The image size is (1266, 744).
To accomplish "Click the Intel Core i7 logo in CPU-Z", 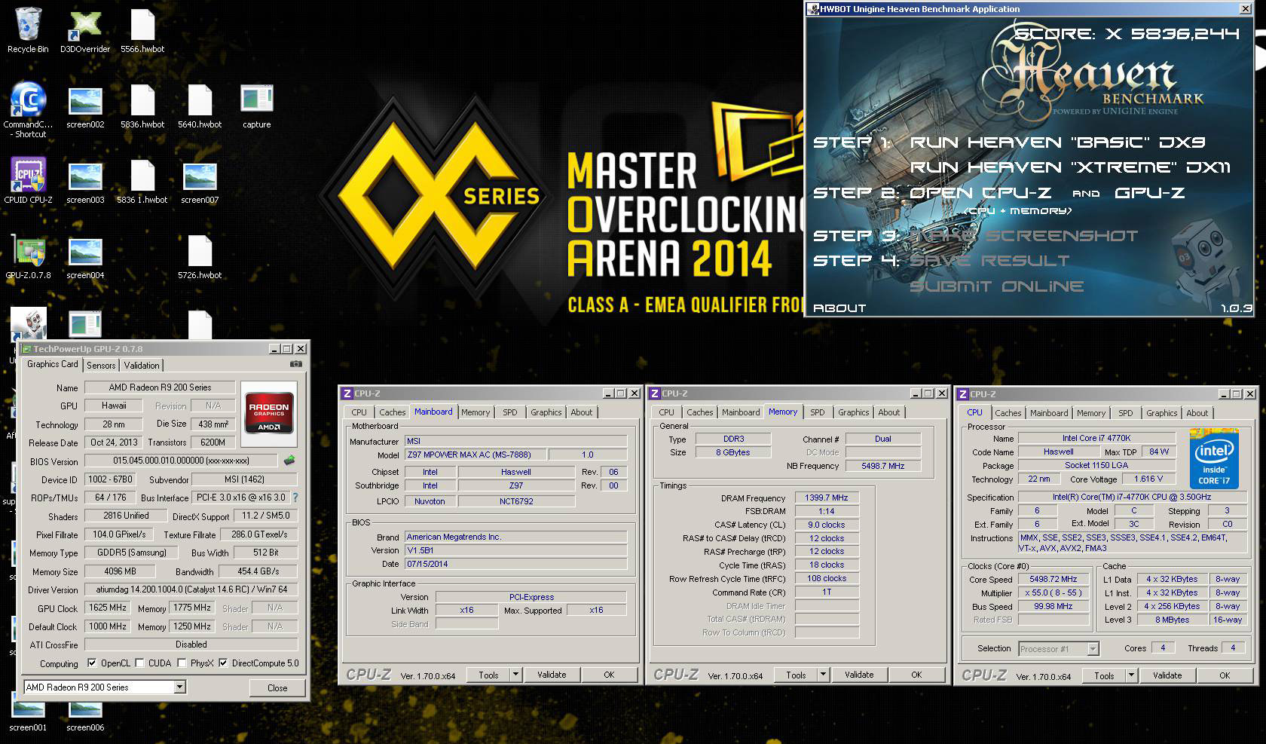I will click(x=1214, y=458).
